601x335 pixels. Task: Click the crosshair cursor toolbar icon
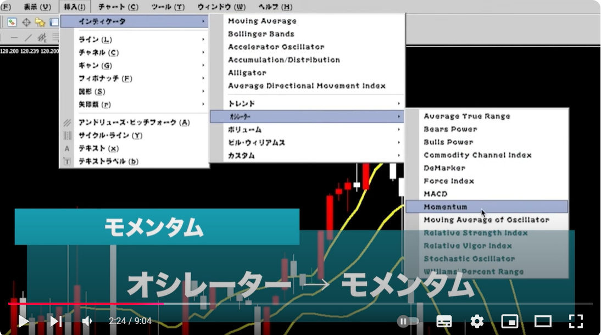[26, 23]
